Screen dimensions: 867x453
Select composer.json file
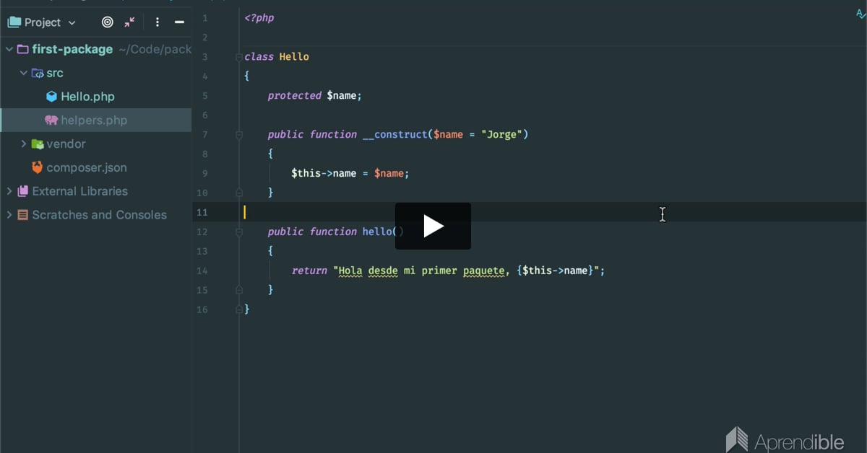click(x=87, y=167)
